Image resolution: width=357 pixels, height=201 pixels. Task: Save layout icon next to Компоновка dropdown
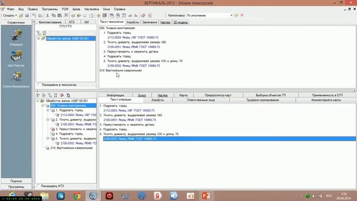236,15
